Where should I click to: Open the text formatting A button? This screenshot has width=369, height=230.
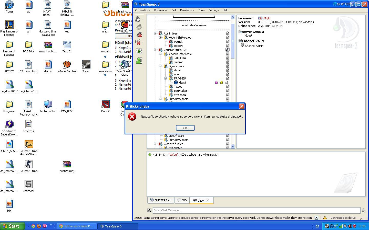[x=149, y=210]
